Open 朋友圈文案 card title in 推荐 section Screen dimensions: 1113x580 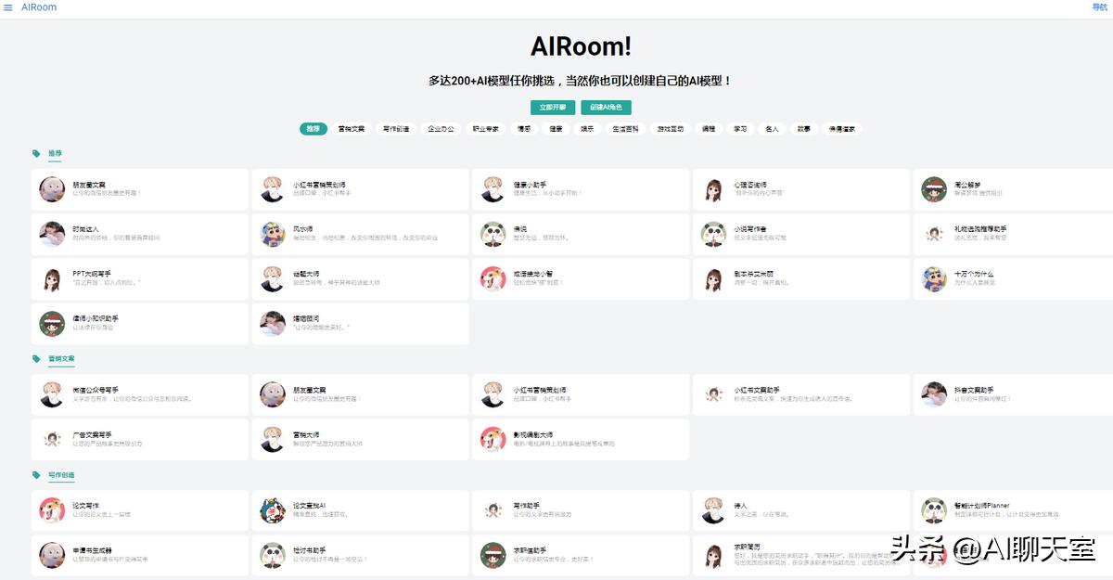coord(89,185)
